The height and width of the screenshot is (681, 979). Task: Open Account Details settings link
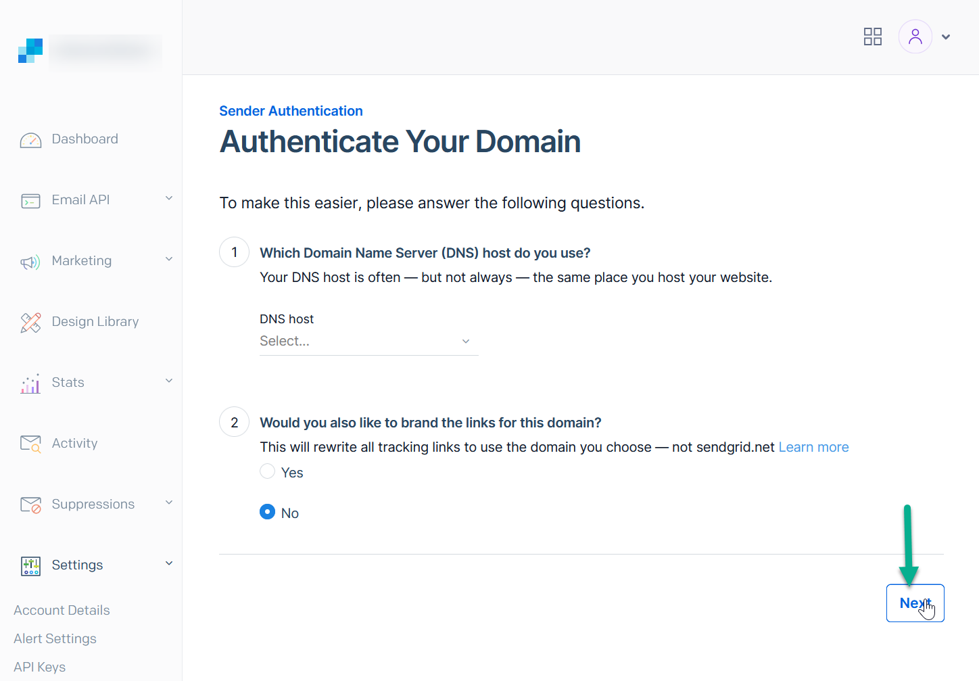pos(62,610)
